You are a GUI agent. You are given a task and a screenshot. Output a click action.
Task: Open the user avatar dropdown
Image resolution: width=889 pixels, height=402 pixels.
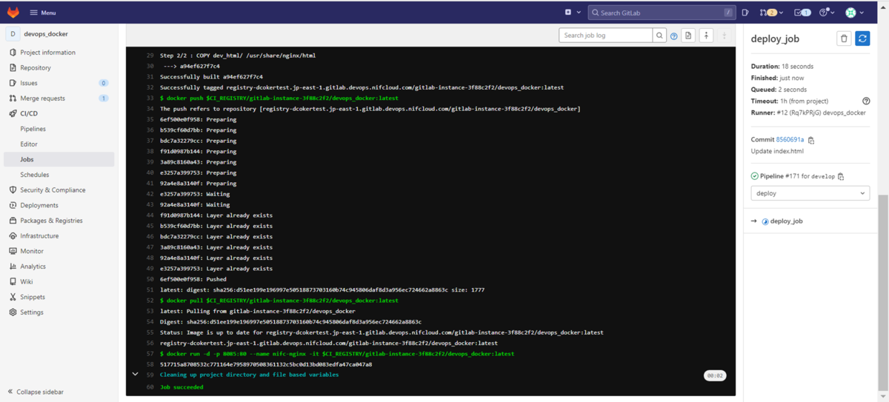click(855, 13)
